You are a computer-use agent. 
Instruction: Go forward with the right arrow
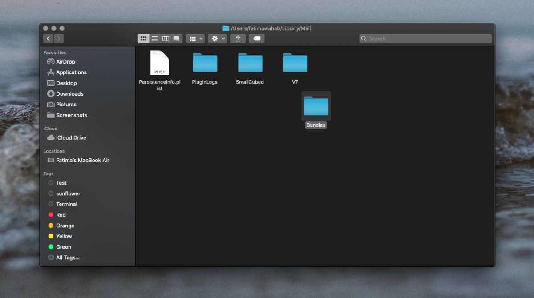[59, 39]
